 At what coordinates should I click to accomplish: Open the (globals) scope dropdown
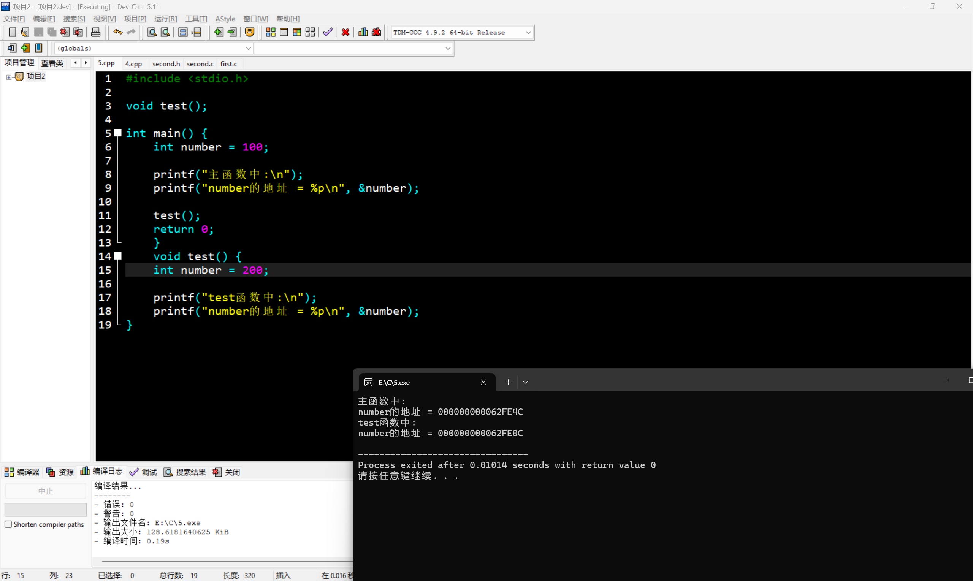point(248,48)
